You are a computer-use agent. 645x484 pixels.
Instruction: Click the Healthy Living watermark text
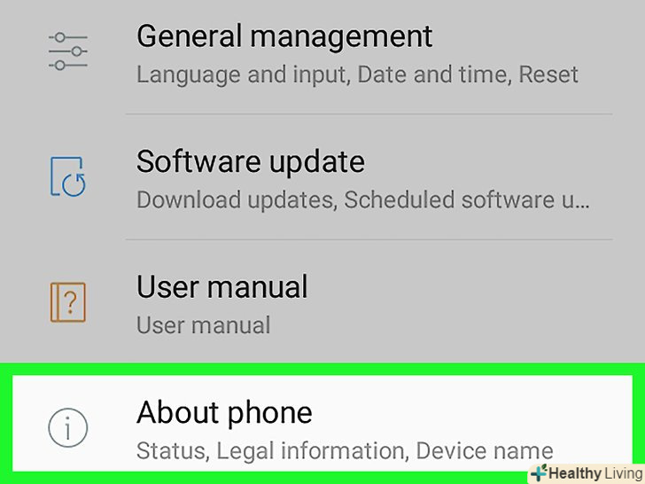[x=595, y=473]
